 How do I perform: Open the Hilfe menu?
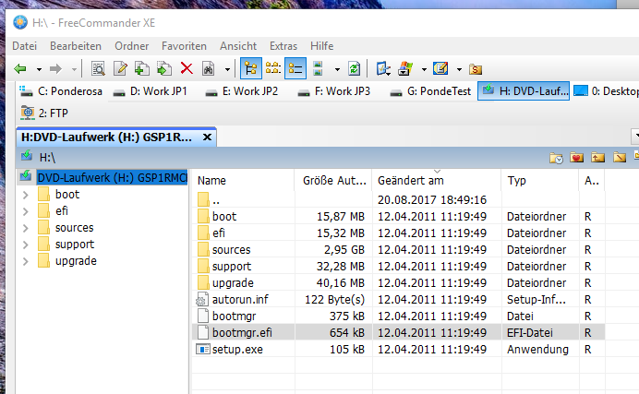(x=322, y=46)
